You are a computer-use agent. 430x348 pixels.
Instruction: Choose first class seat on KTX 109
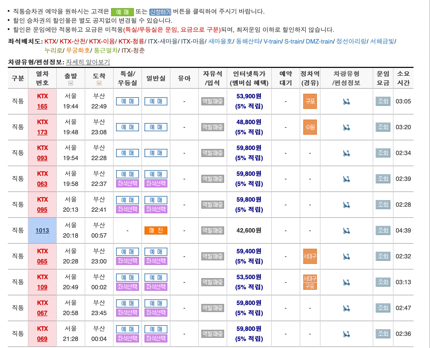[x=128, y=287]
